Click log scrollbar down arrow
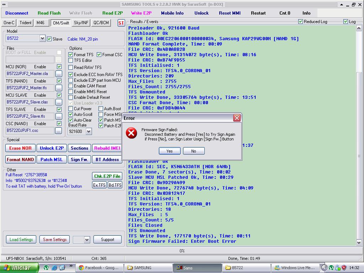The image size is (364, 273). point(359,242)
